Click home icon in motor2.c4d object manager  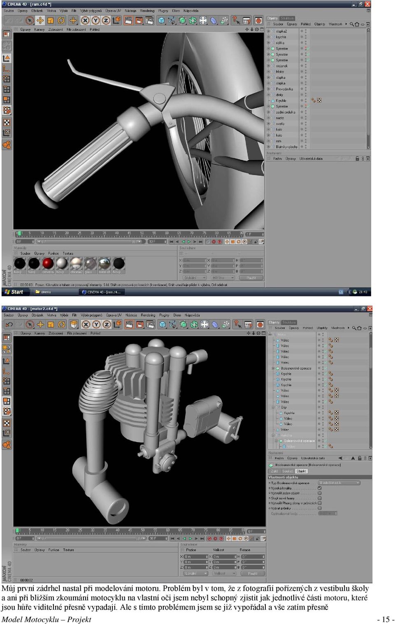359,328
